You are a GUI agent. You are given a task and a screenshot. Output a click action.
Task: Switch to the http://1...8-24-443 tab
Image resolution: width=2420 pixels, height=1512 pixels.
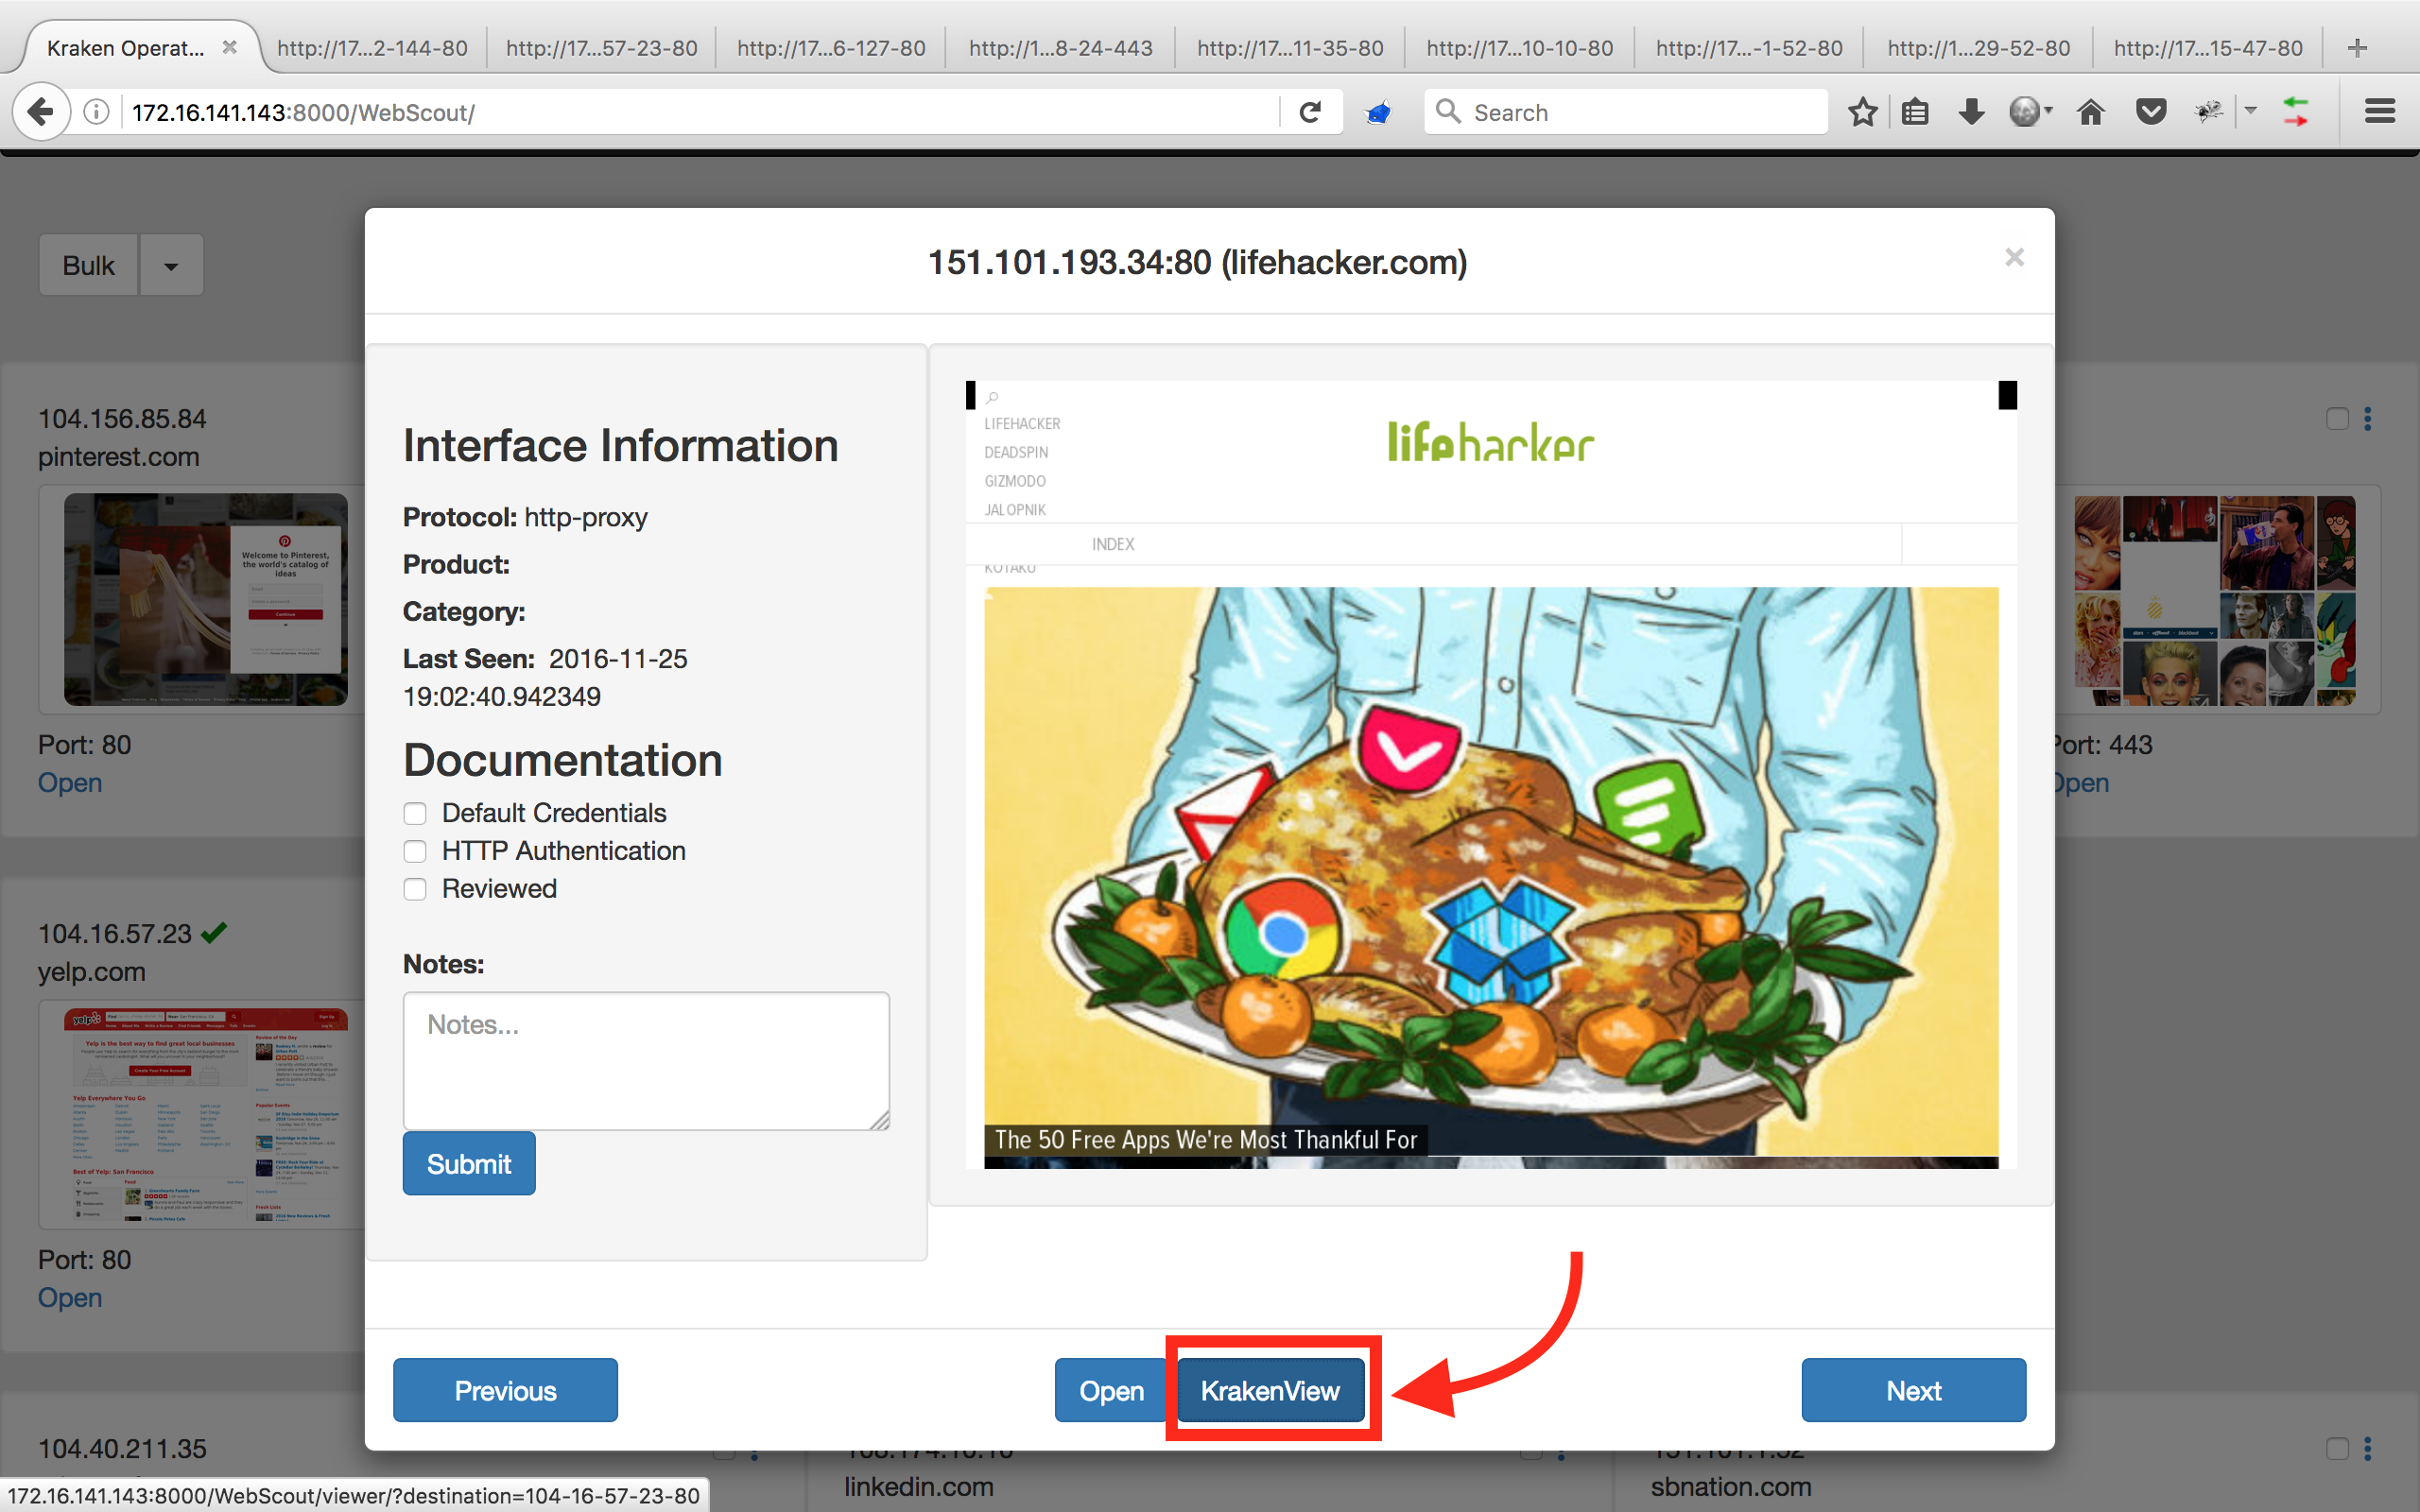(x=1060, y=48)
